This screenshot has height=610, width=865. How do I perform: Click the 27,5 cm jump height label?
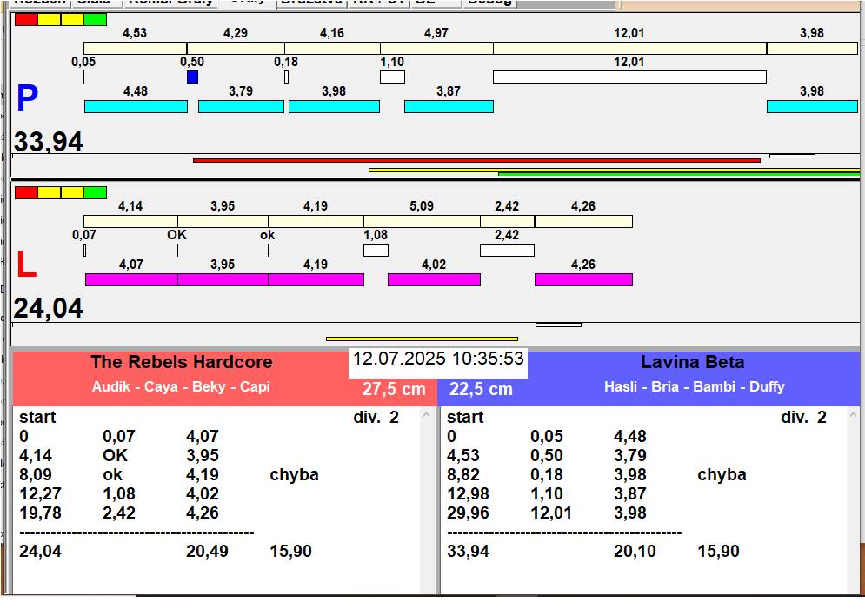(394, 389)
